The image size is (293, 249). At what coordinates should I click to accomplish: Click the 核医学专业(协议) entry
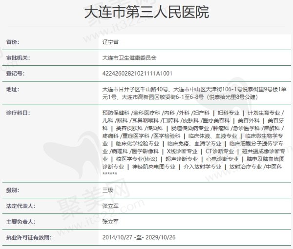pyautogui.click(x=137, y=159)
